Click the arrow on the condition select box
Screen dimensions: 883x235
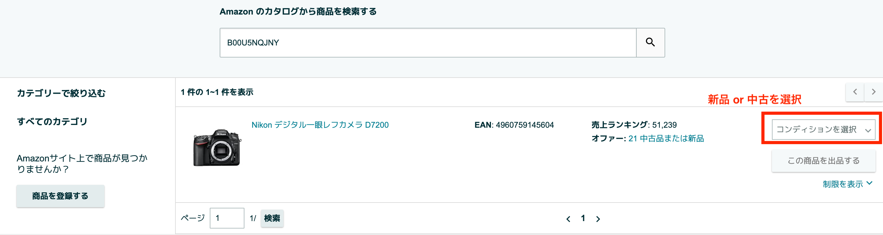tap(868, 130)
